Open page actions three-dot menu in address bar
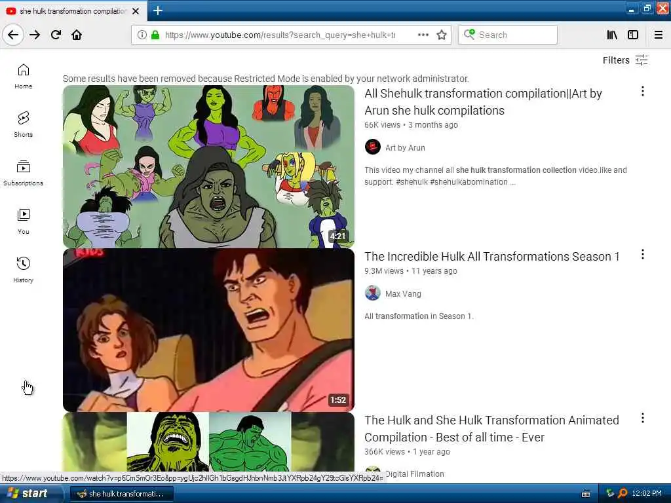This screenshot has width=671, height=503. (423, 35)
